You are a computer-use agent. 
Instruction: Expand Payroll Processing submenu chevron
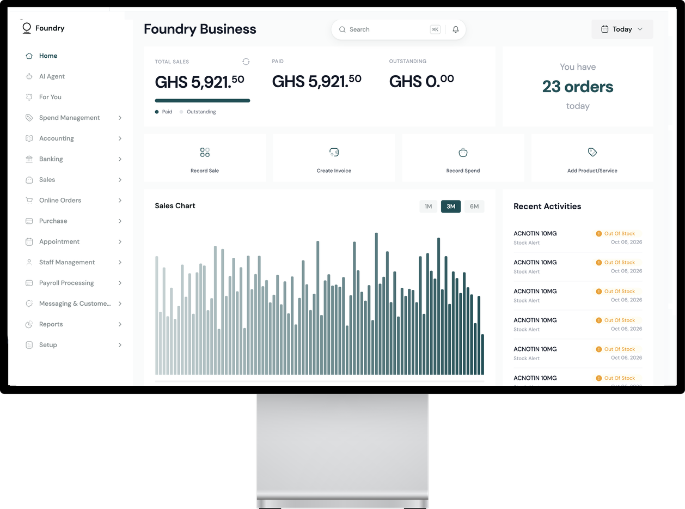point(120,283)
